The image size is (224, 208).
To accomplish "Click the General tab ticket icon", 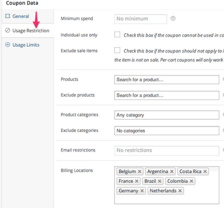I will 8,16.
